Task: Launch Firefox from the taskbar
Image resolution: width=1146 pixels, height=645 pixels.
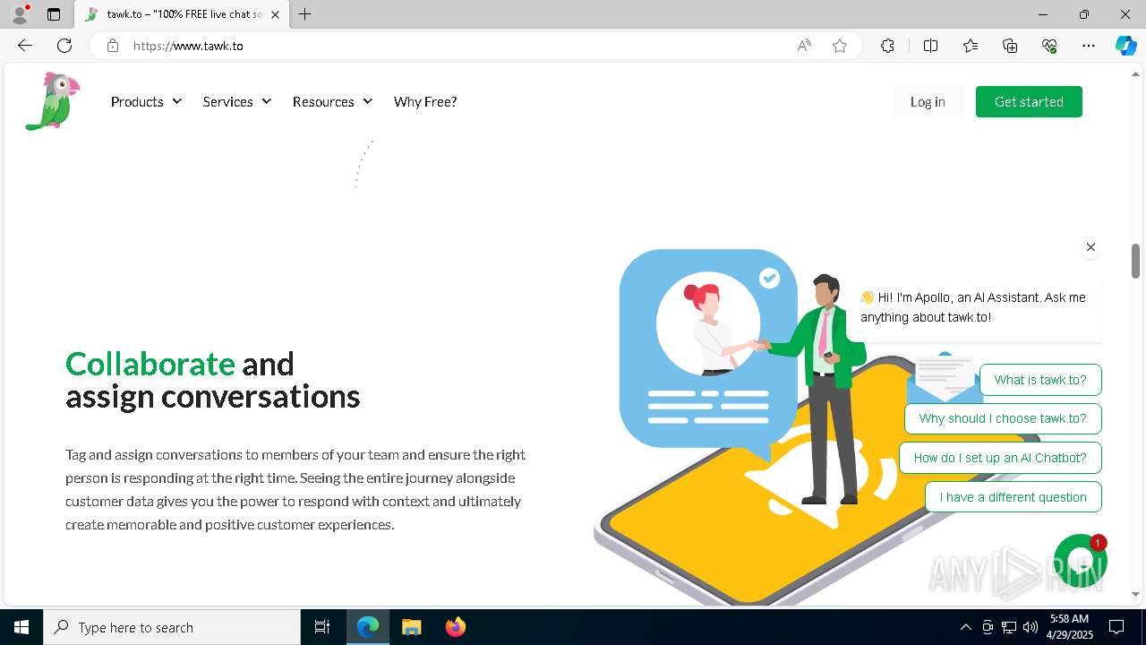Action: point(455,627)
